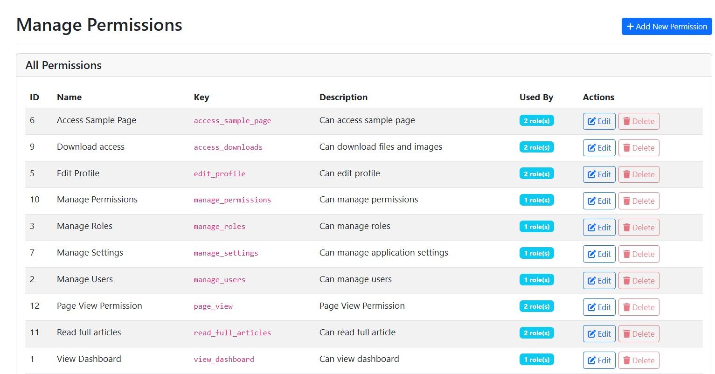Click Add New Permission button
The height and width of the screenshot is (374, 715).
click(666, 27)
